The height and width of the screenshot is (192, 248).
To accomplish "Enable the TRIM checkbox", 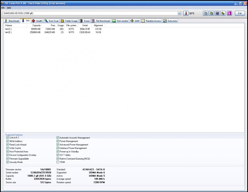I will pyautogui.click(x=58, y=162).
